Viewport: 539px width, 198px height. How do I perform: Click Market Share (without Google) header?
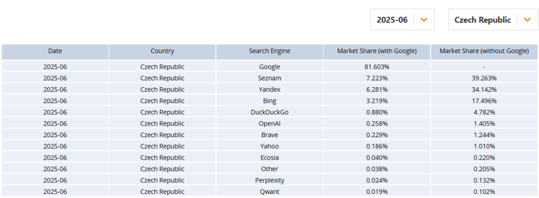[x=484, y=51]
